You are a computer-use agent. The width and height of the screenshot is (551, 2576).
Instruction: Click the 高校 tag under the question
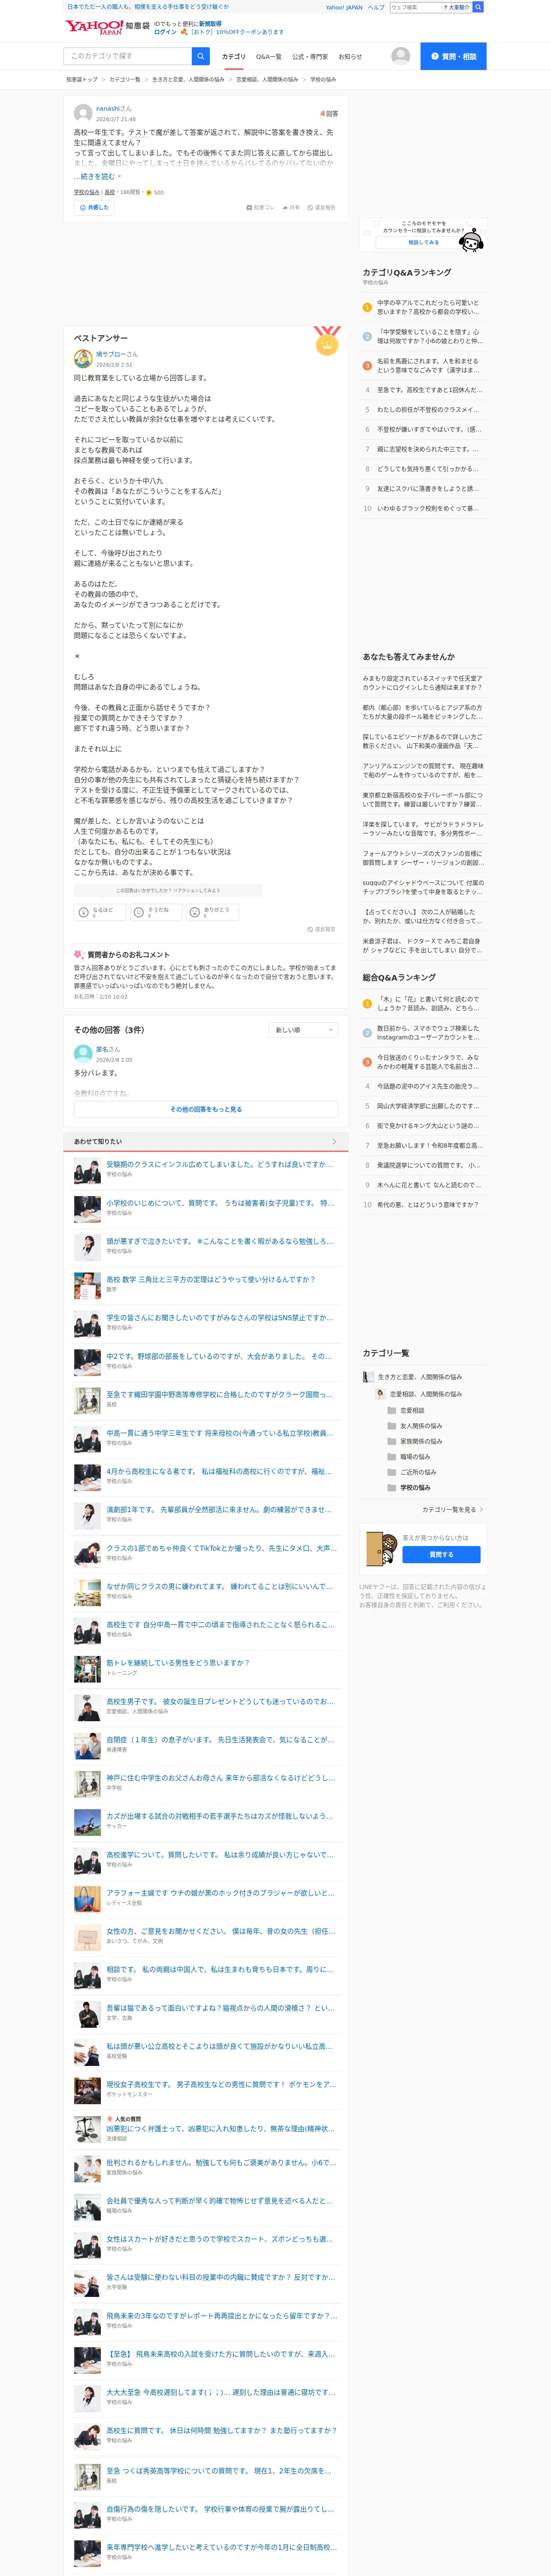tap(110, 192)
